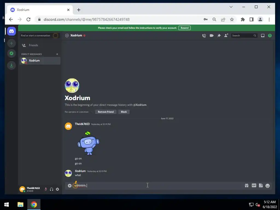
Task: Start a voice call with Xodrium
Action: tap(204, 36)
